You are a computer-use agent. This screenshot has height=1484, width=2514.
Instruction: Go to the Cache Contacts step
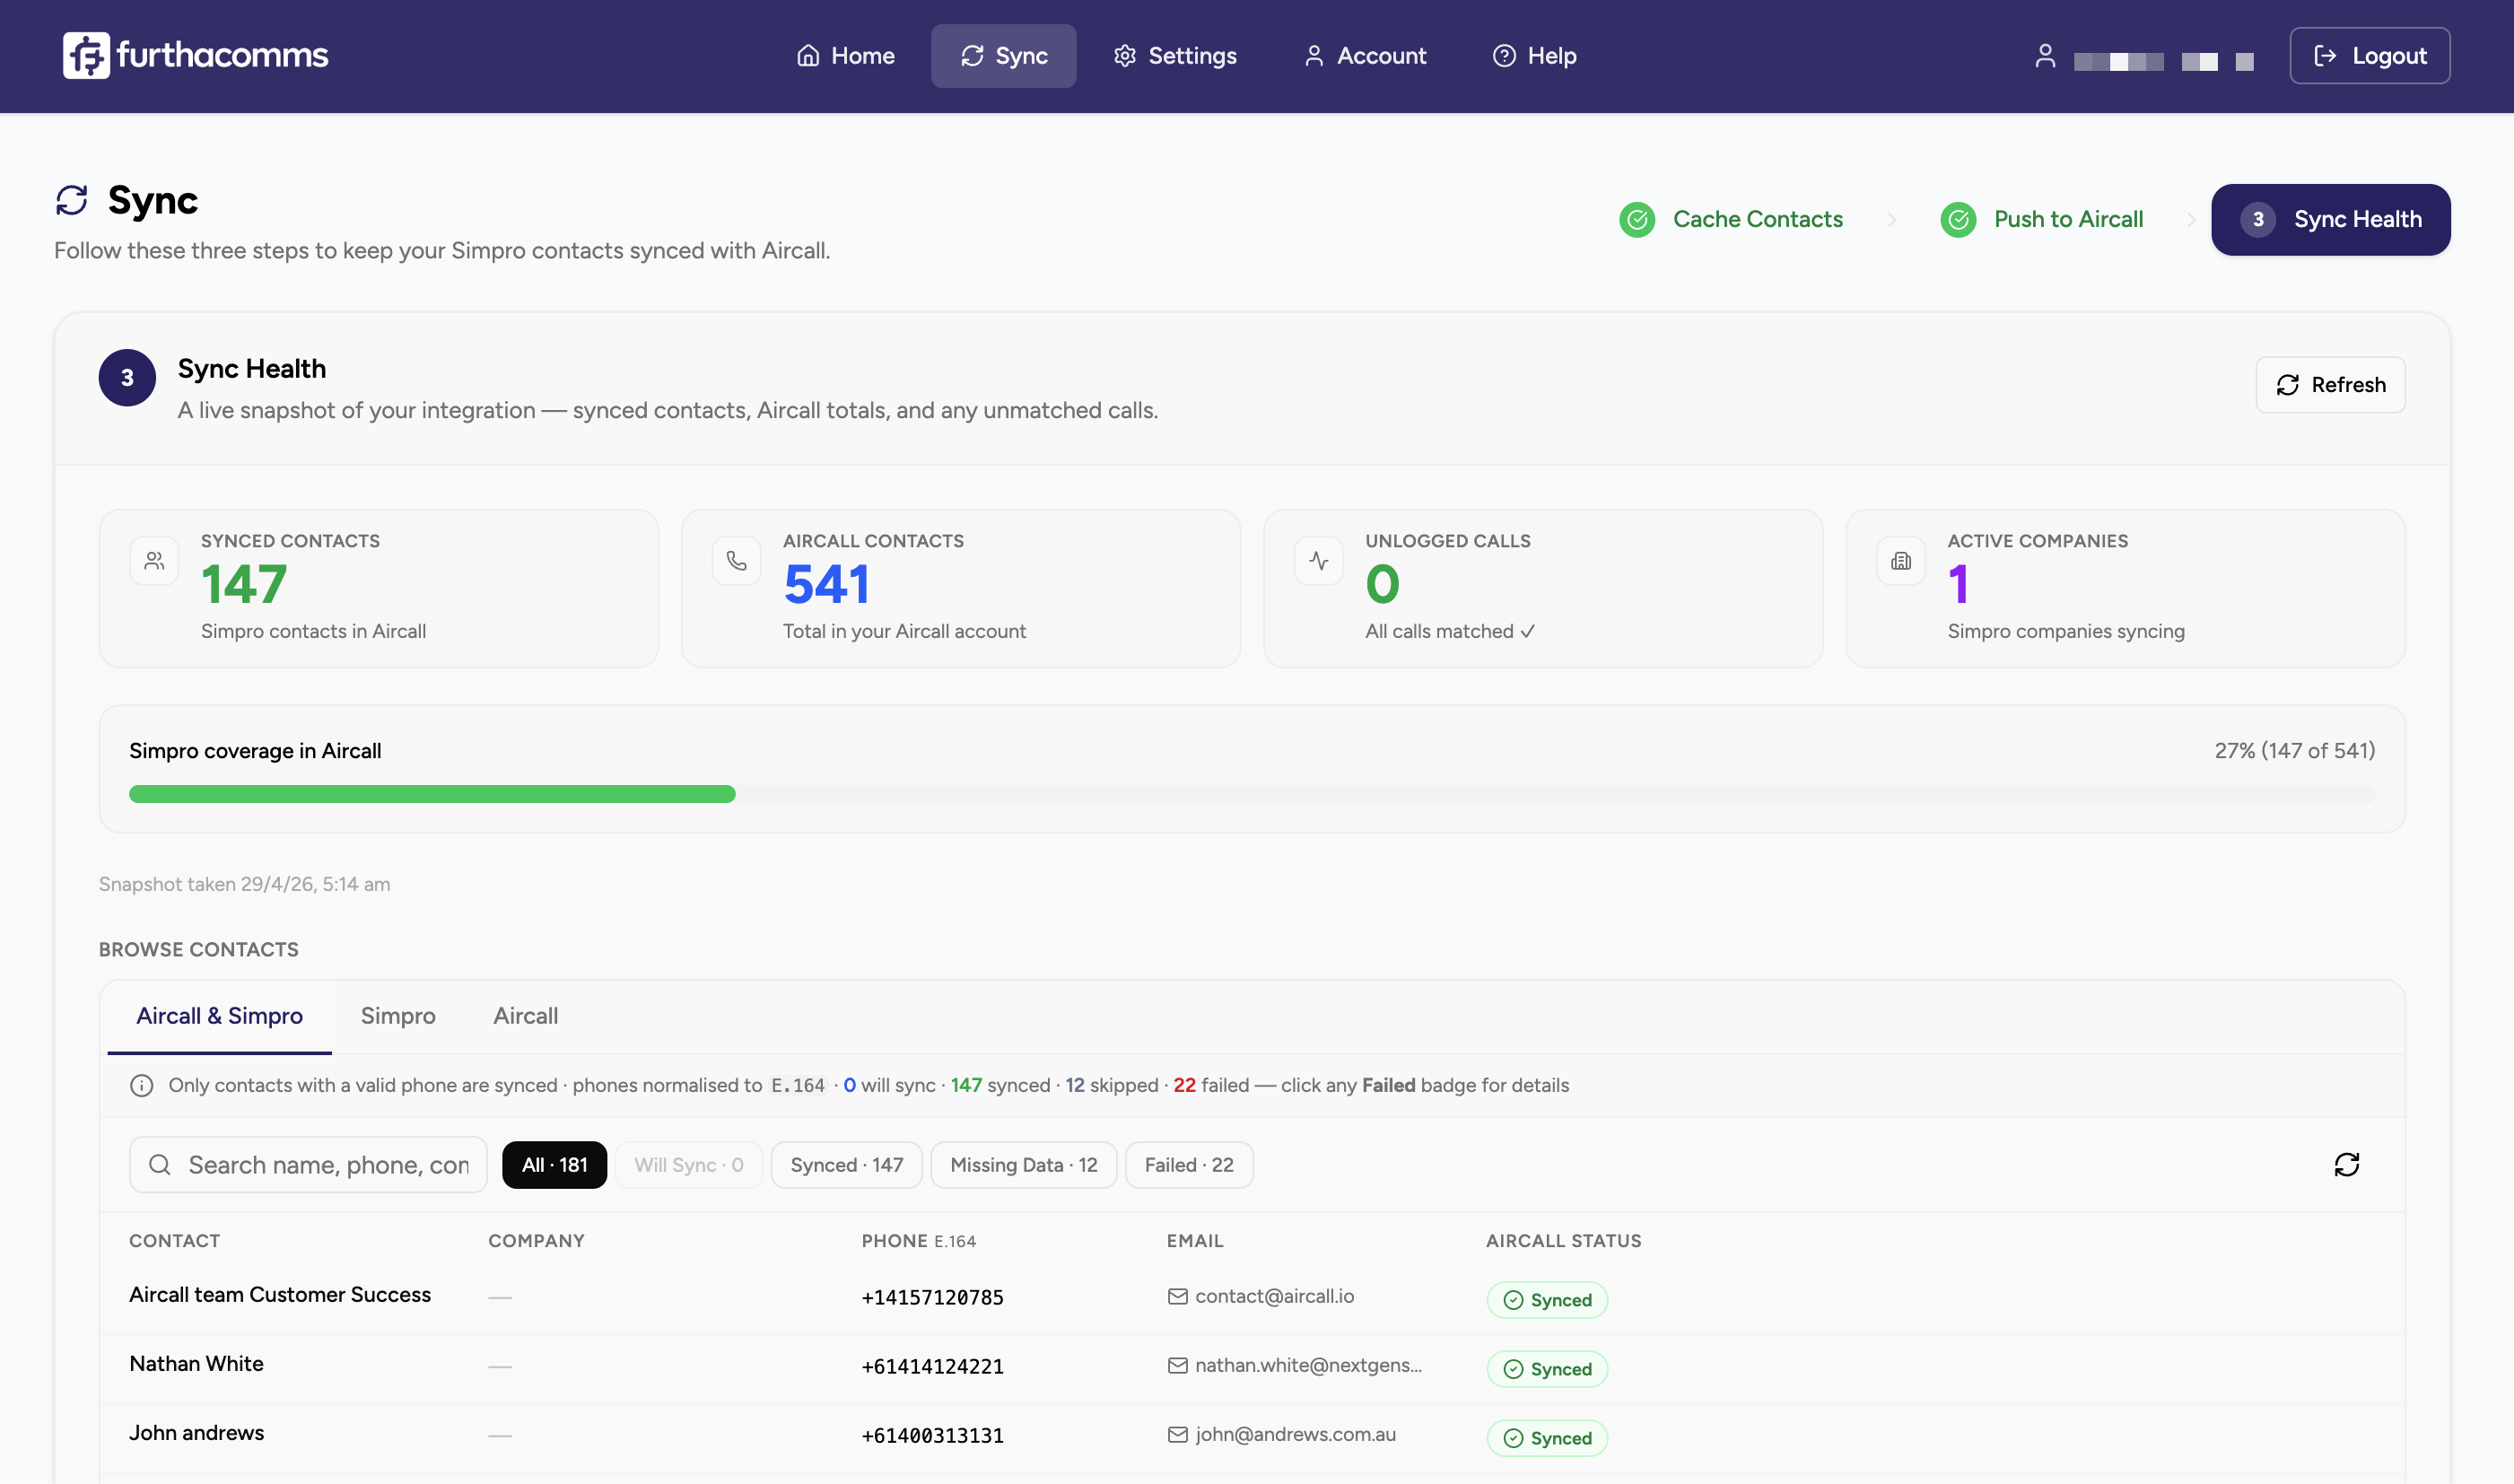(x=1731, y=219)
